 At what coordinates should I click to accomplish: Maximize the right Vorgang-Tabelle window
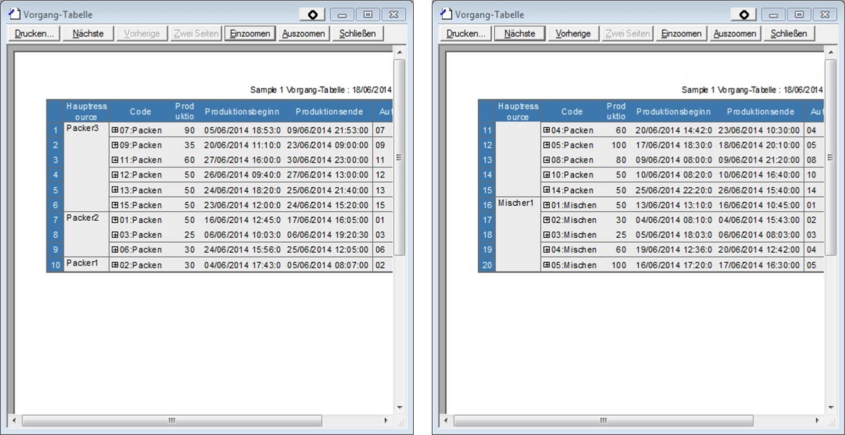pyautogui.click(x=799, y=15)
